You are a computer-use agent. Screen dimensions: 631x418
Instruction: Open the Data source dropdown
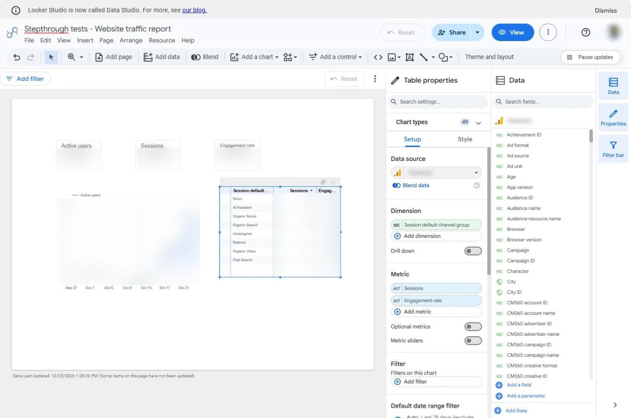coord(436,173)
